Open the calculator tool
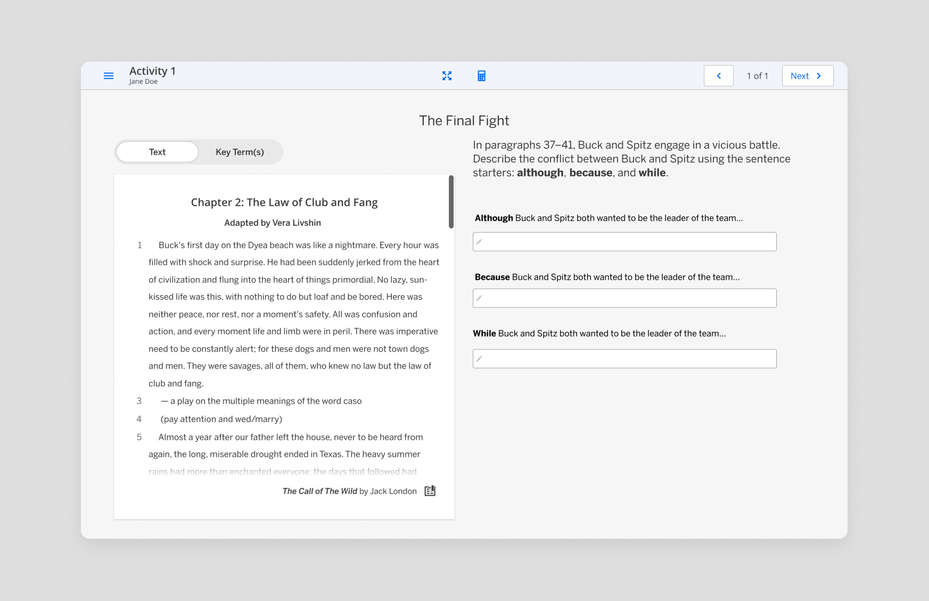The height and width of the screenshot is (601, 929). (x=481, y=76)
